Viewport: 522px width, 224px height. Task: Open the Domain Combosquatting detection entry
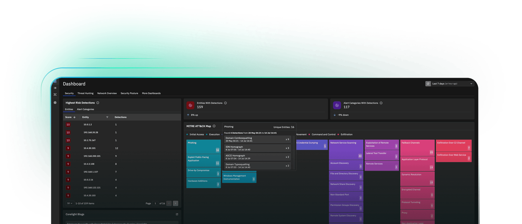pos(257,139)
